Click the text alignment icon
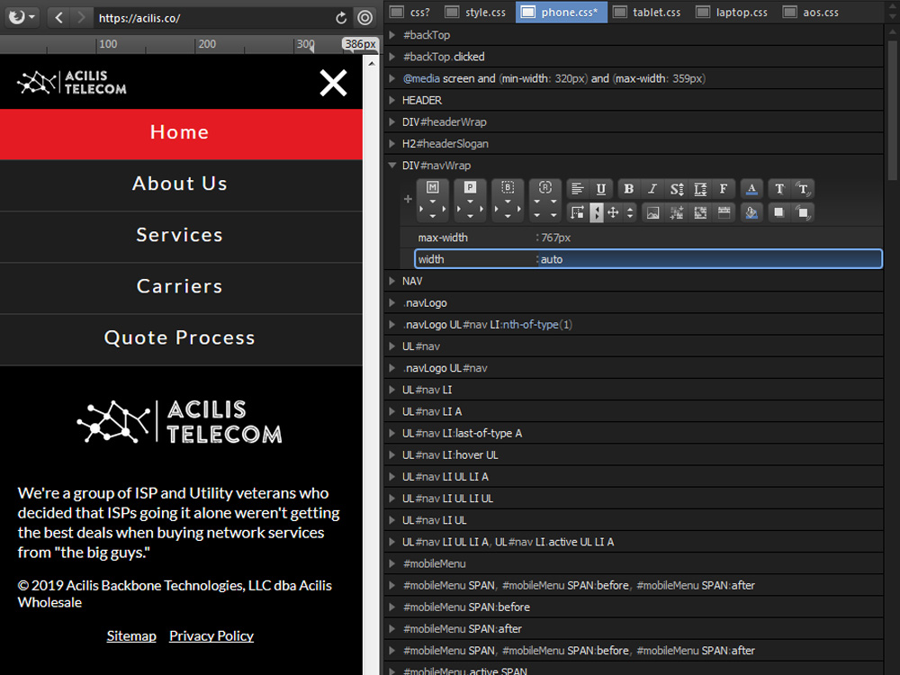This screenshot has width=900, height=675. coord(578,189)
